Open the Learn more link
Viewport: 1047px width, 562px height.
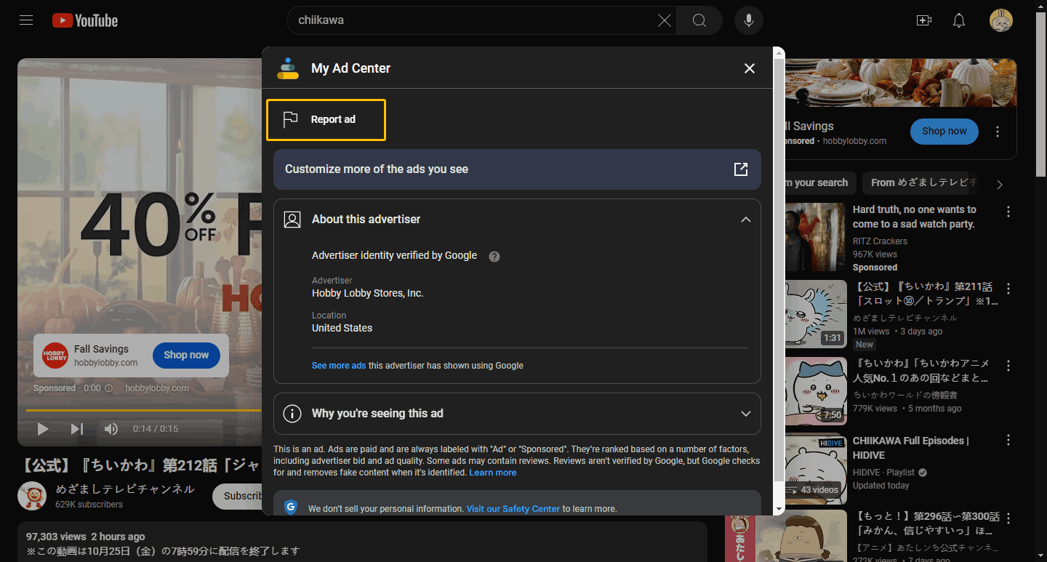493,473
